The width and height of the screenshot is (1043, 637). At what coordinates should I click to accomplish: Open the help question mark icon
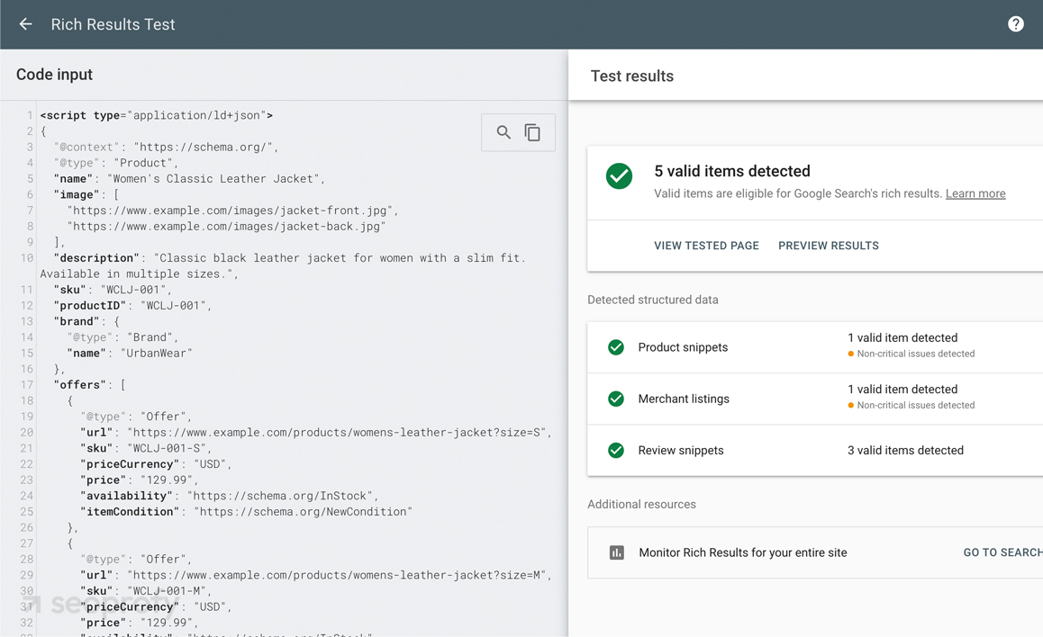point(1015,24)
